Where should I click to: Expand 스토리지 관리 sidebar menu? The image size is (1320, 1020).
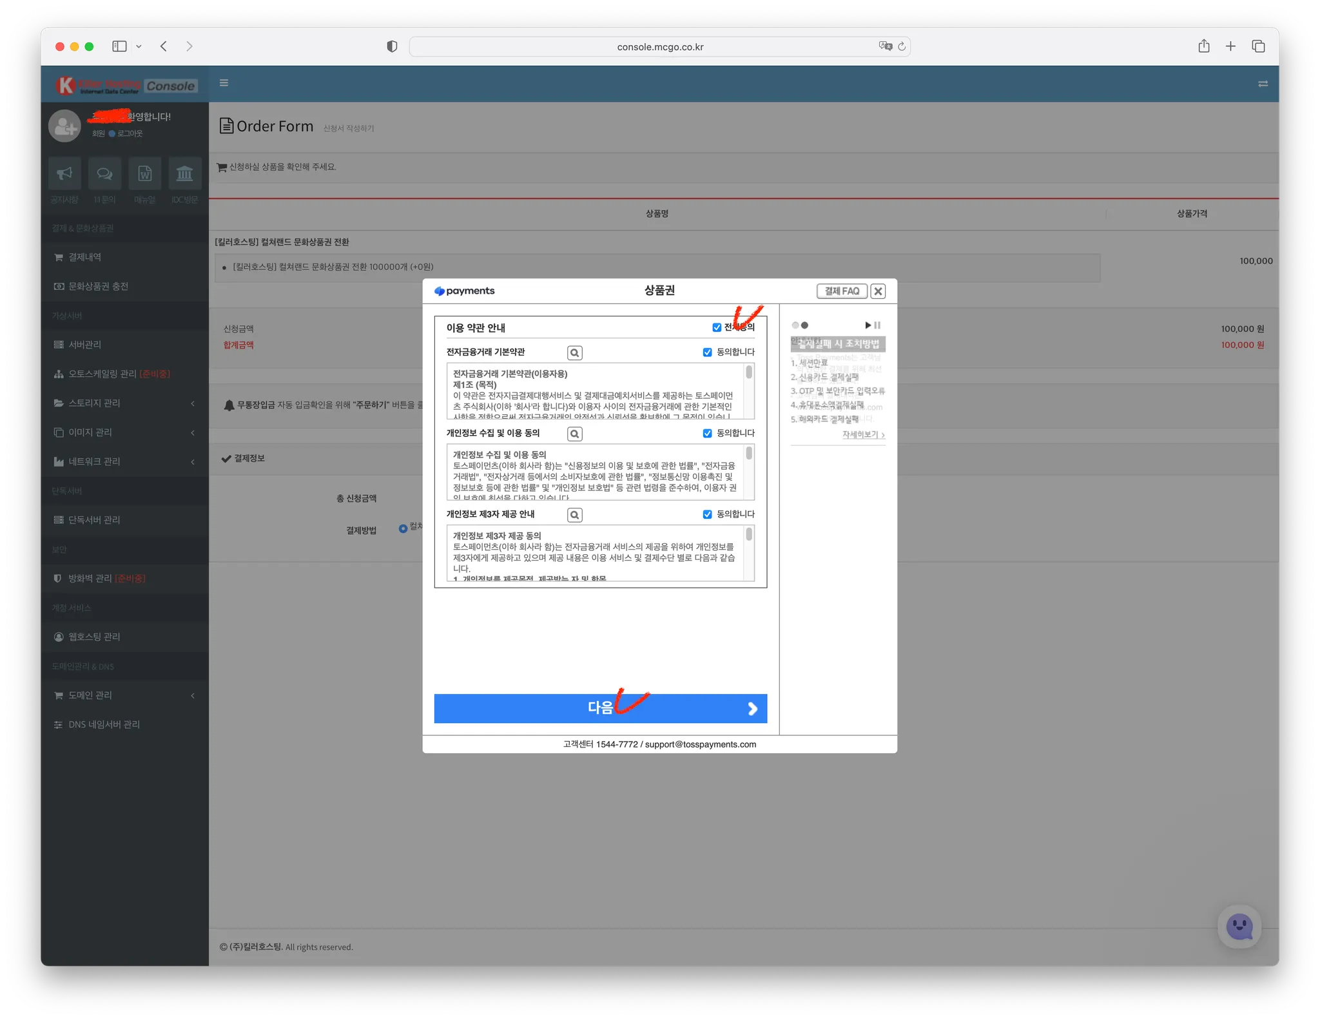coord(94,403)
